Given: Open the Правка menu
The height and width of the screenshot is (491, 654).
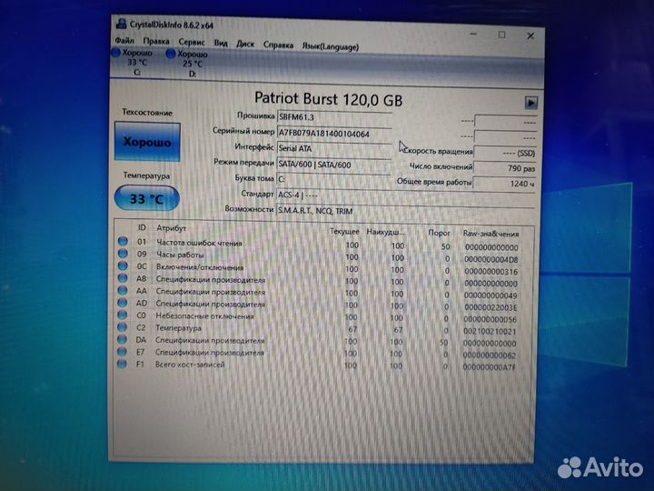Looking at the screenshot, I should pos(156,41).
